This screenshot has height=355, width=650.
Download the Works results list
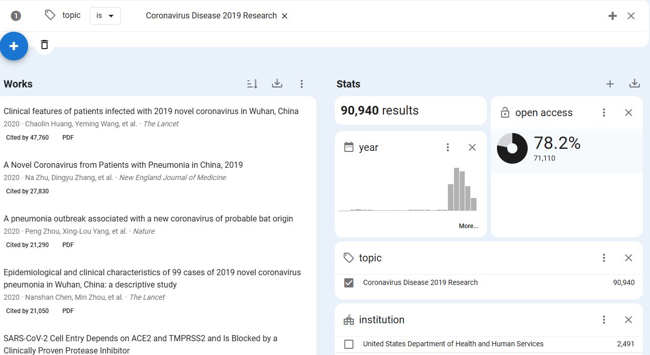(x=277, y=83)
